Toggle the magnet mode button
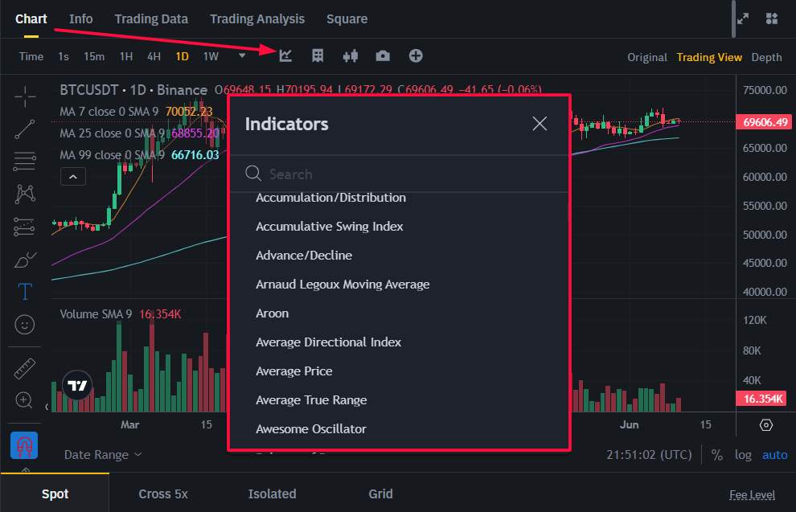 (x=24, y=445)
